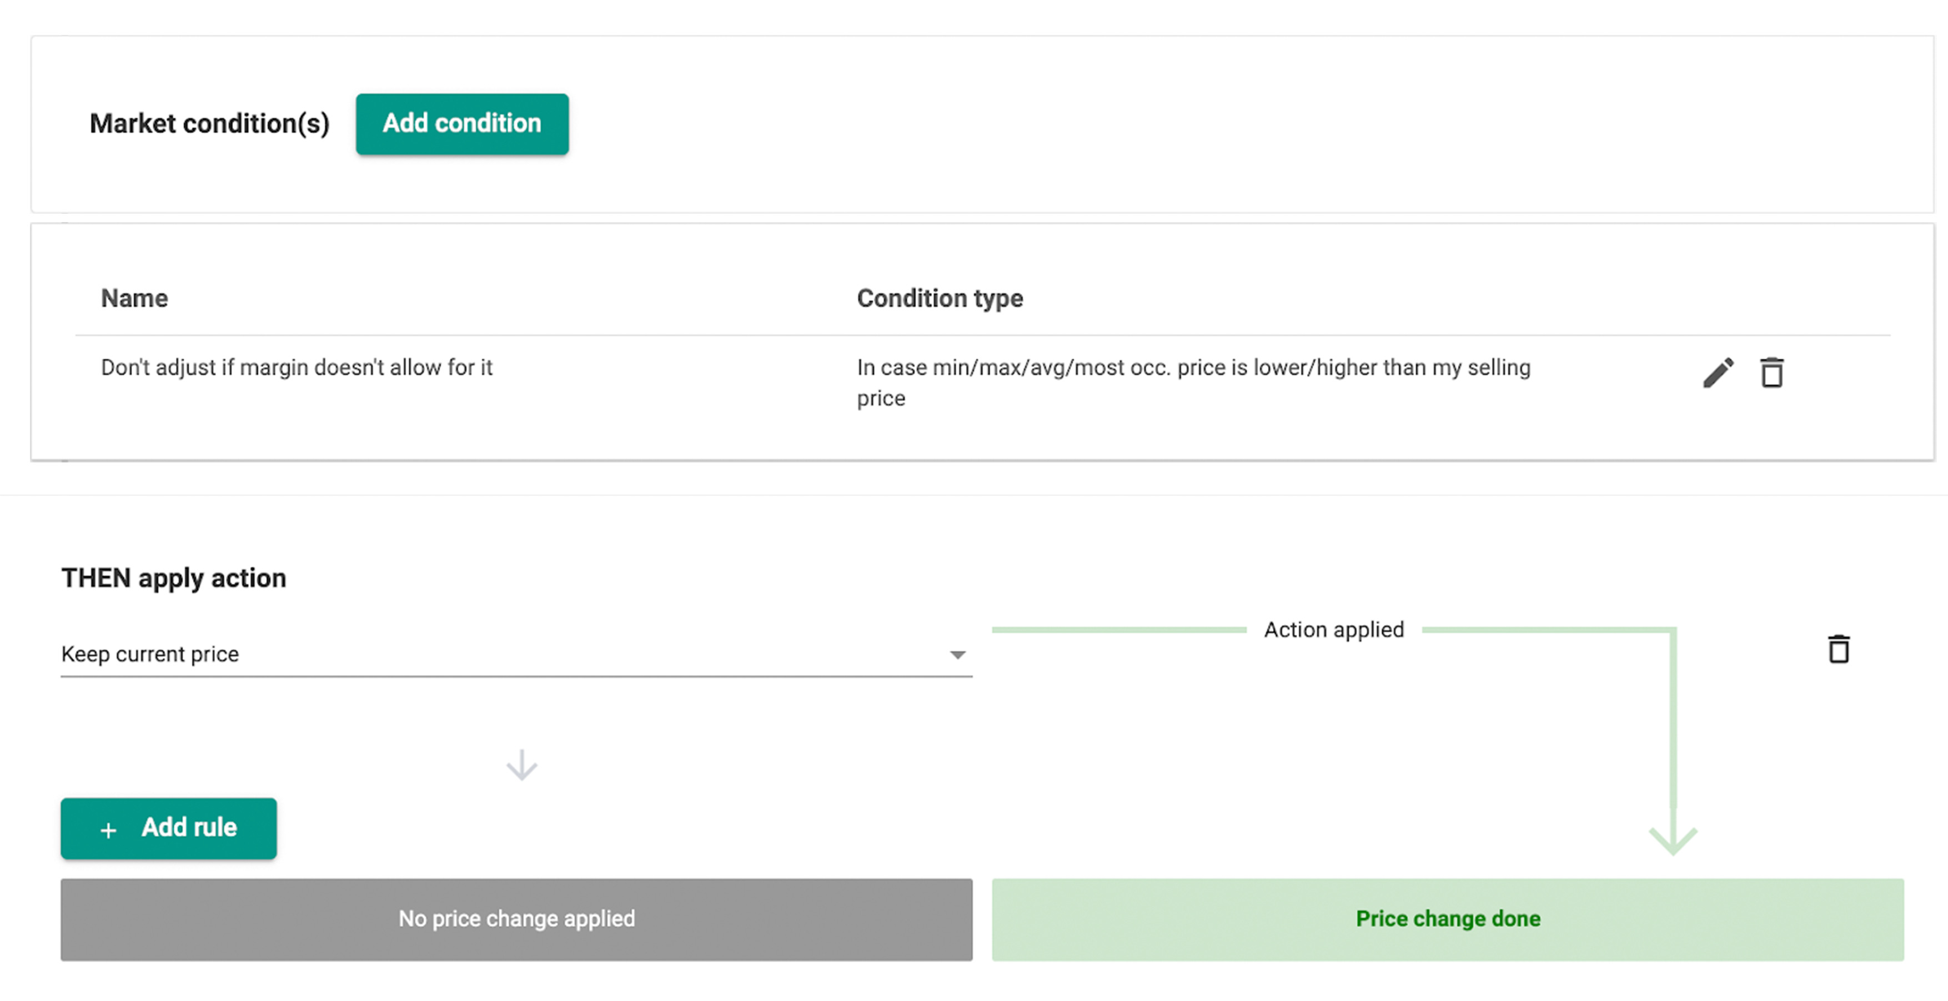Click the THEN apply action heading
1948x1001 pixels.
click(174, 579)
